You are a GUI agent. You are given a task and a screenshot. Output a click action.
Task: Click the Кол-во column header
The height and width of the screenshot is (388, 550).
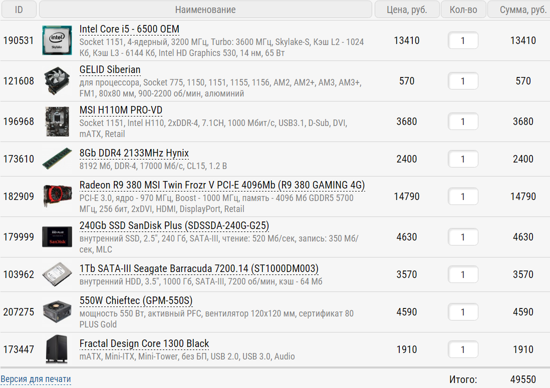(x=463, y=9)
